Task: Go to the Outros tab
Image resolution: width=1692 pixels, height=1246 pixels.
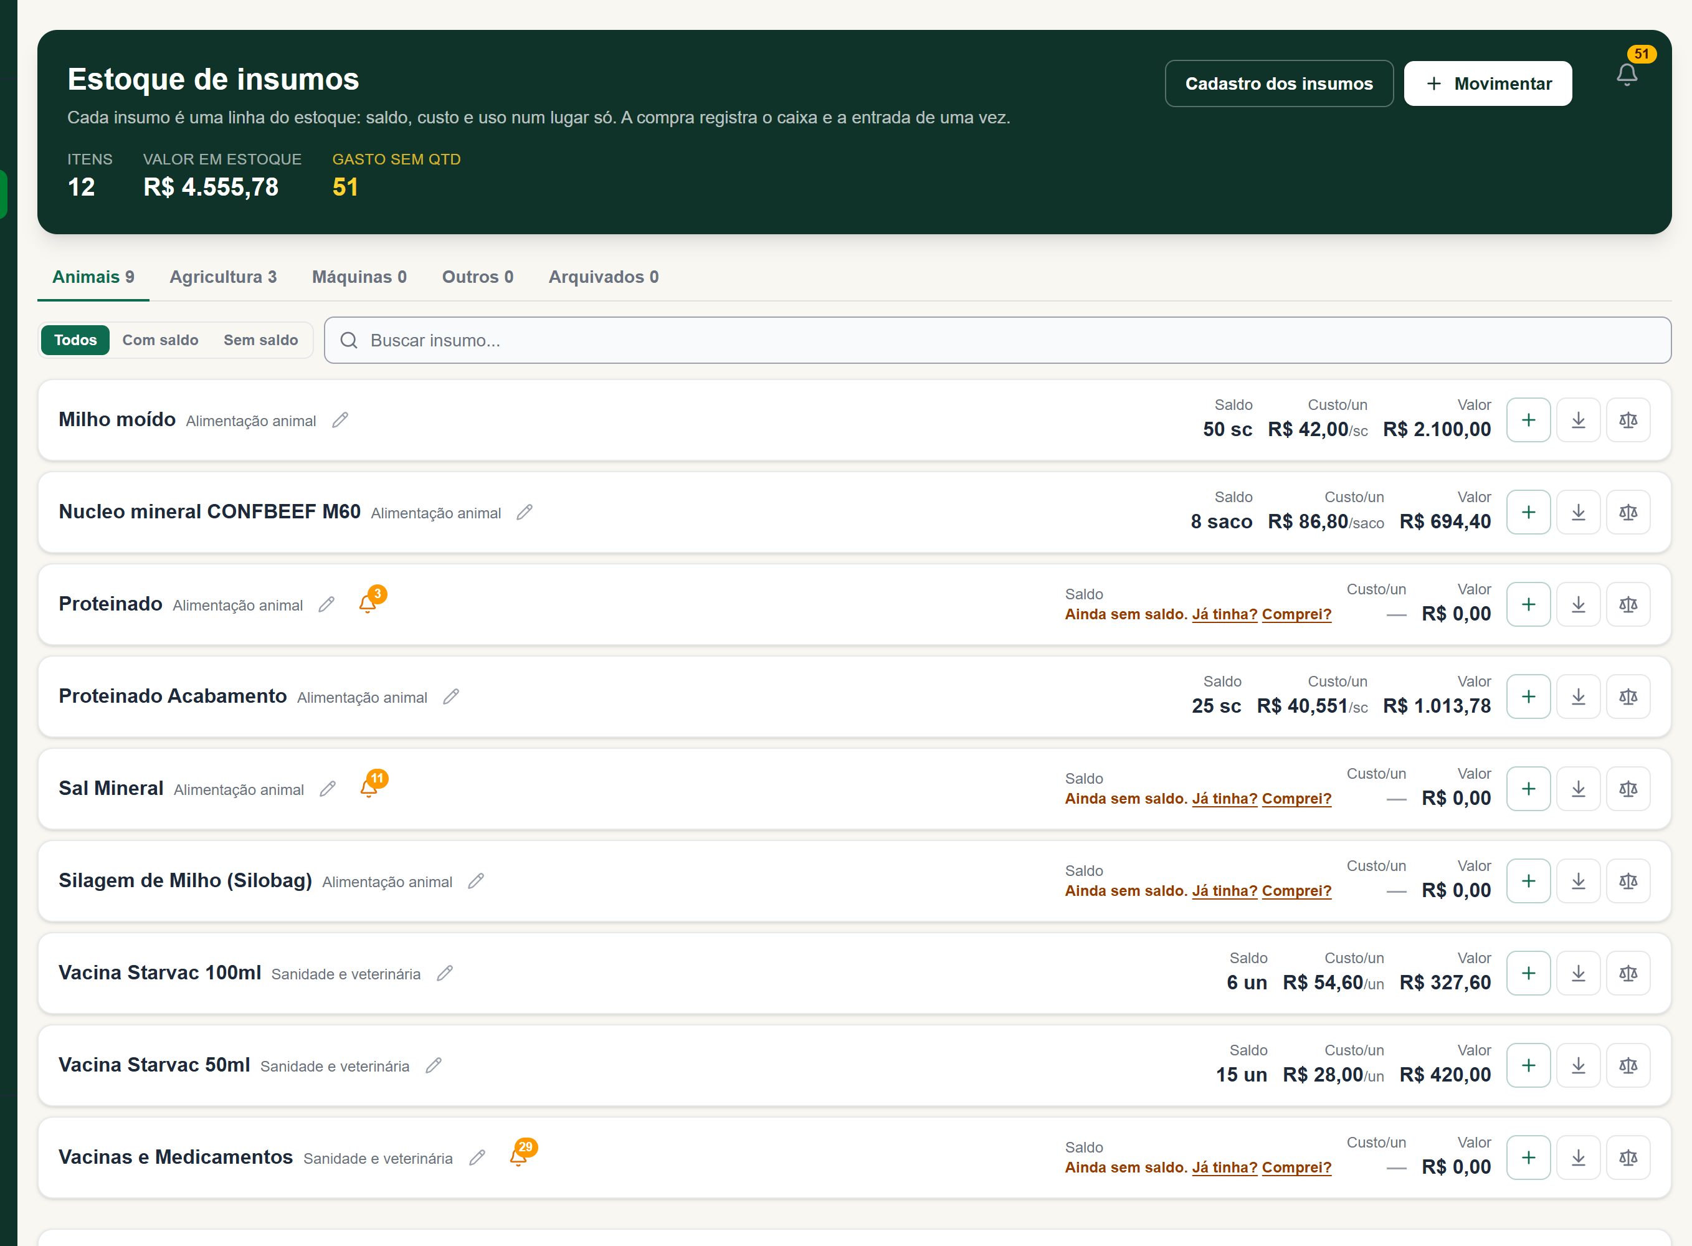Action: click(x=478, y=277)
